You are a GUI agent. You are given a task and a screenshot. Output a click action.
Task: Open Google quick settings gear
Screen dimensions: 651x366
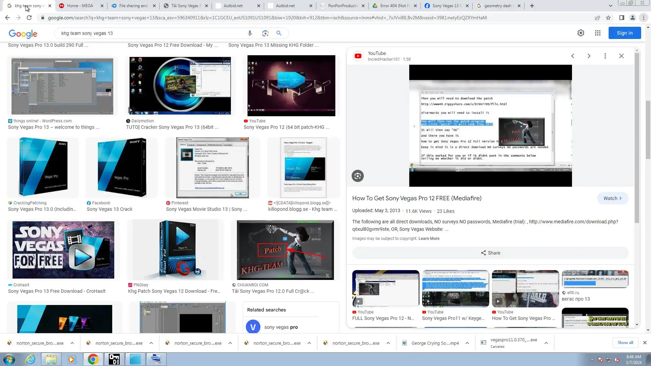[581, 33]
